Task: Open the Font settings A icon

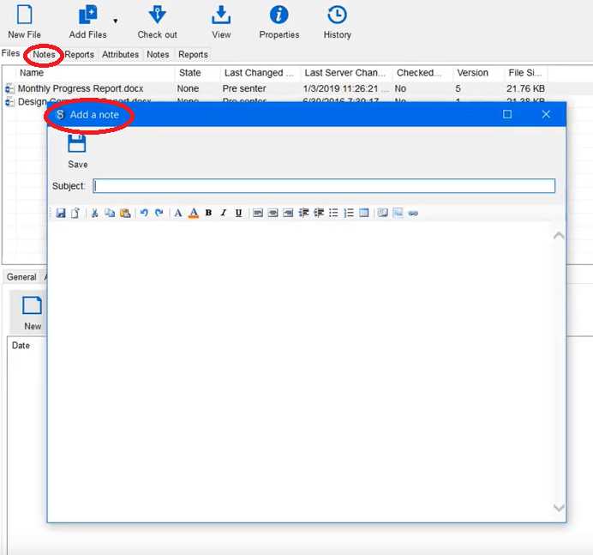Action: 177,213
